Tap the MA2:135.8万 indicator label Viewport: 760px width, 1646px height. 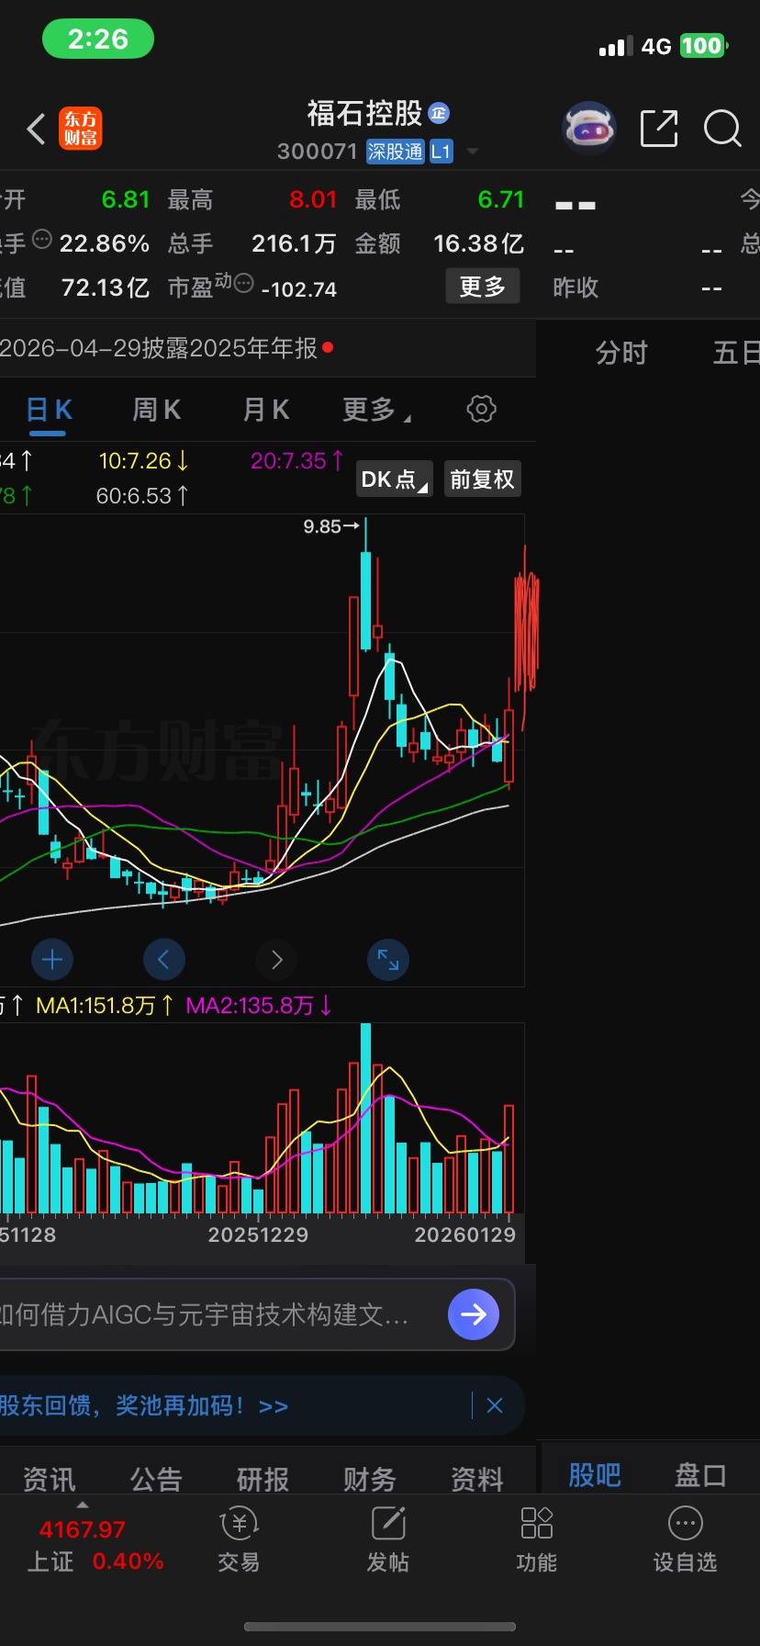tap(259, 1006)
